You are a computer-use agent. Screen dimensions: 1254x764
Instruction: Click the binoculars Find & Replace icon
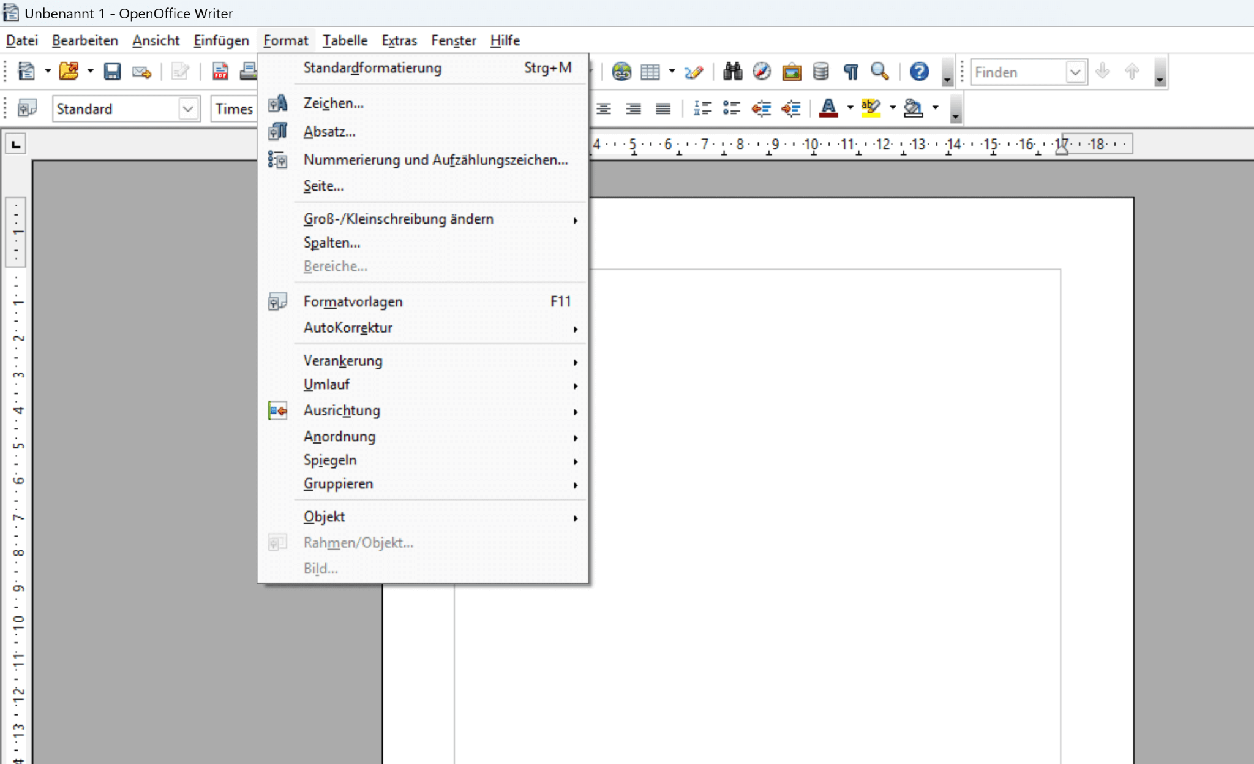click(x=732, y=72)
